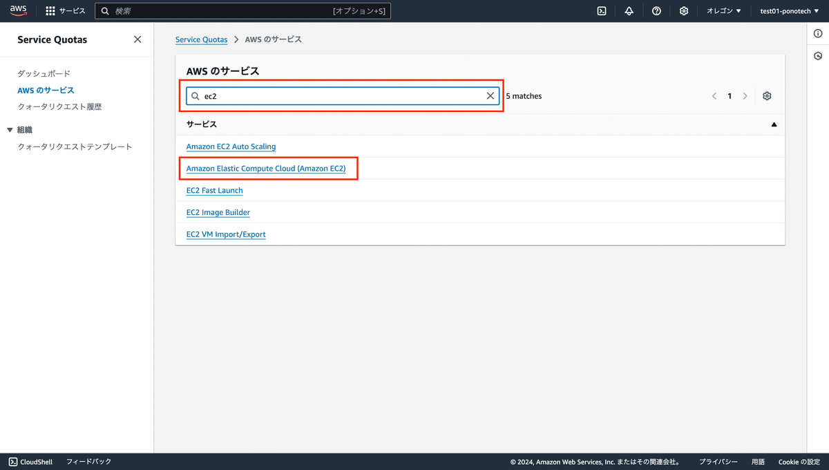Open the region selector オレゴン
The image size is (829, 470).
(x=723, y=11)
